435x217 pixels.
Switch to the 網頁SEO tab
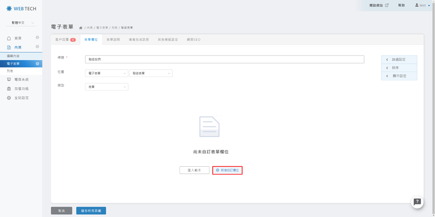(x=194, y=39)
